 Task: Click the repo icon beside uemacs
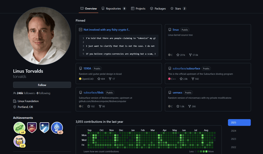point(170,93)
